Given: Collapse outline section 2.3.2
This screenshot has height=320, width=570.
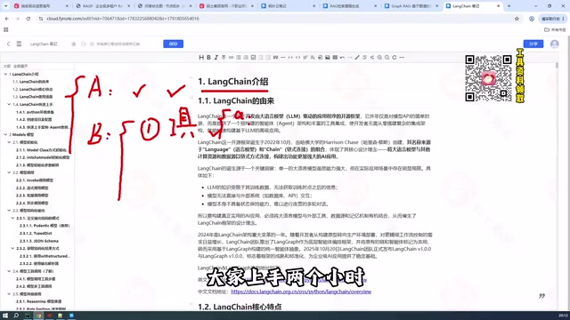Looking at the screenshot, I should click(12, 249).
